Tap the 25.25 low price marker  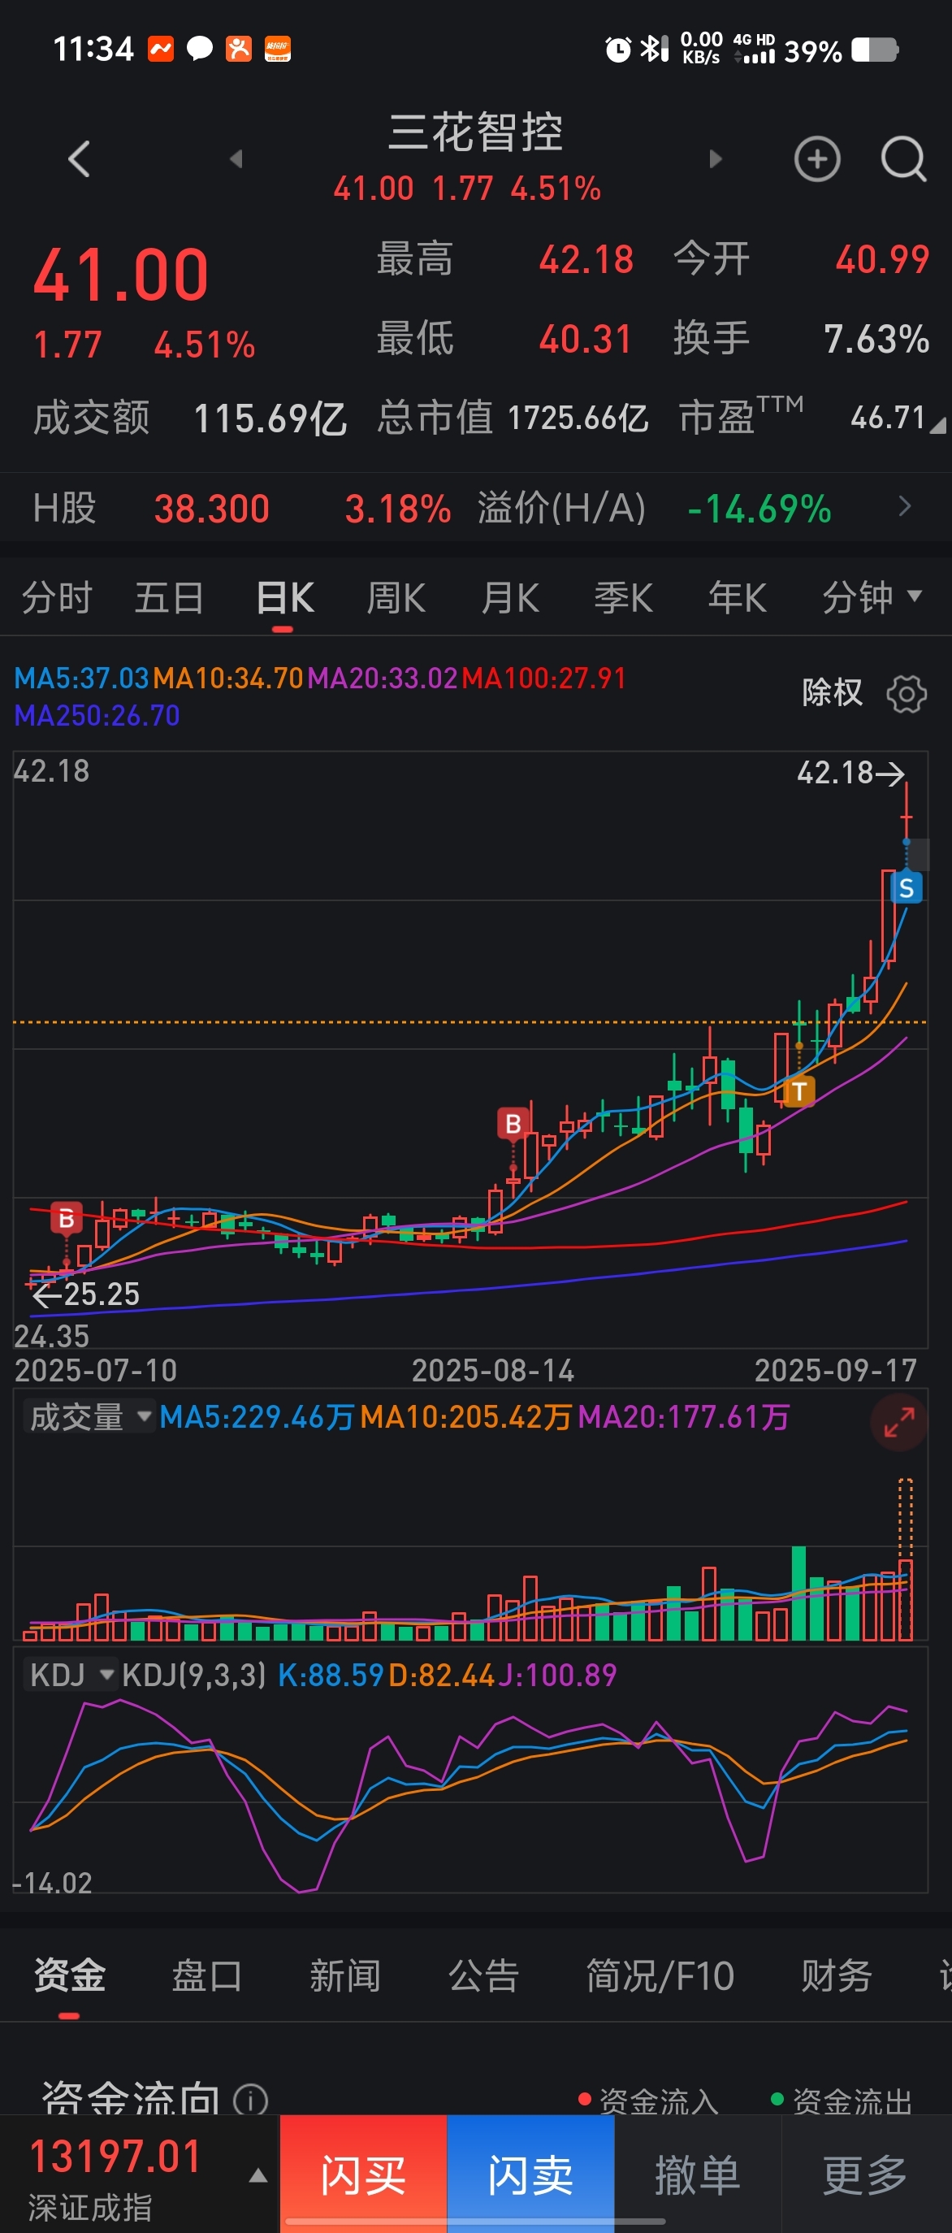86,1294
